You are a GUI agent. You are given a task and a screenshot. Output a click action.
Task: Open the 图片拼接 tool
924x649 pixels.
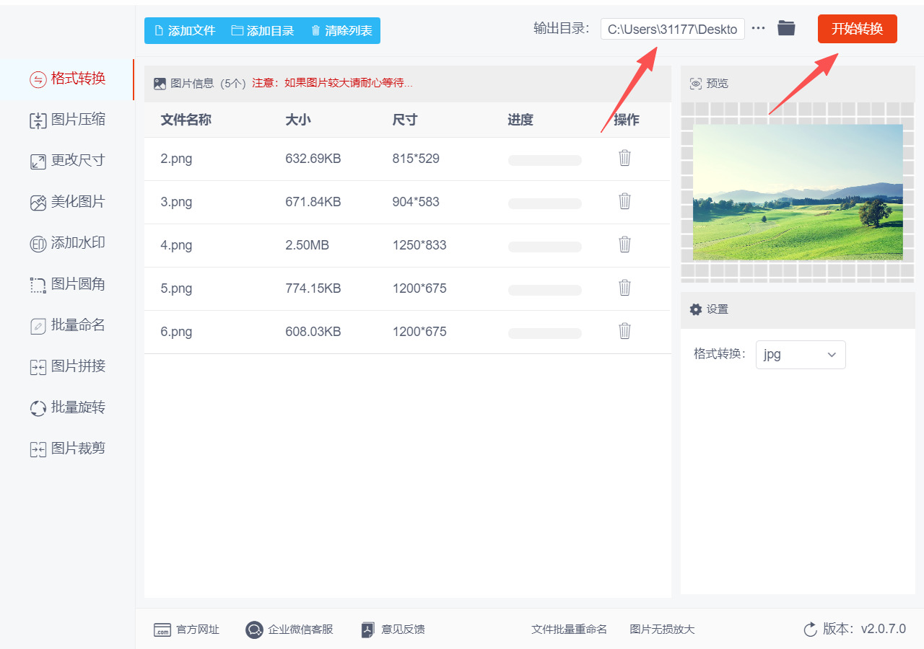pyautogui.click(x=67, y=366)
